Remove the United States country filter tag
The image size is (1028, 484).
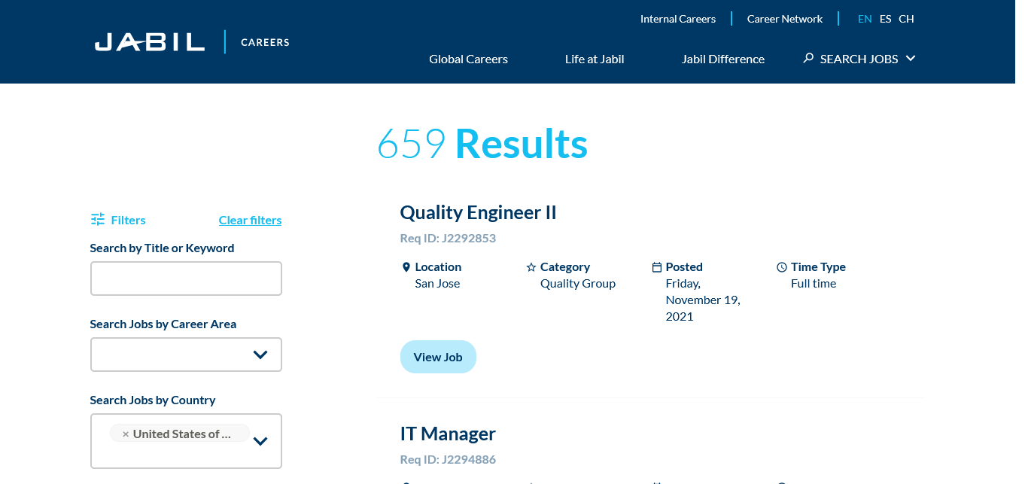coord(126,434)
